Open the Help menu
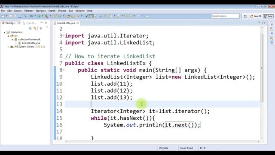275x155 pixels. (90, 11)
